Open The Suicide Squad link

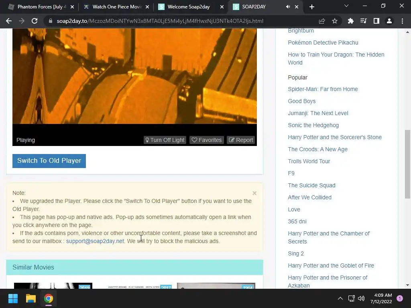(311, 186)
